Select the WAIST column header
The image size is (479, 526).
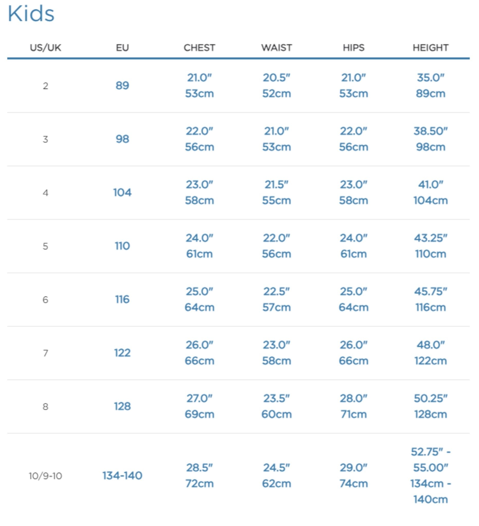[x=277, y=48]
